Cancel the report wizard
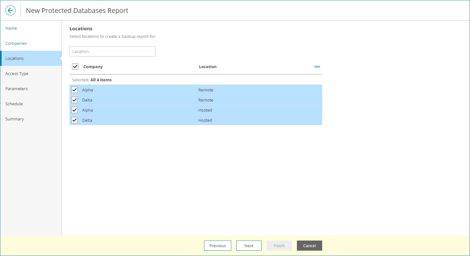This screenshot has width=470, height=256. click(310, 246)
